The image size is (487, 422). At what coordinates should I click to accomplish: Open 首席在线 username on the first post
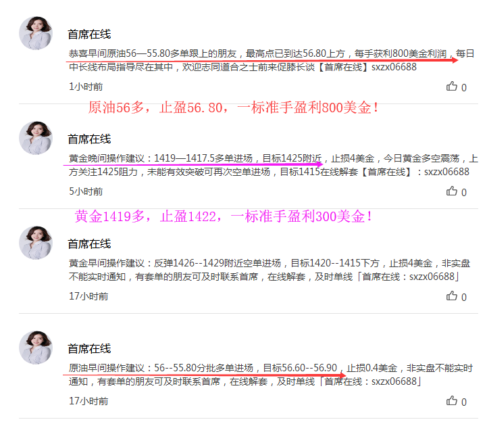[x=89, y=34]
